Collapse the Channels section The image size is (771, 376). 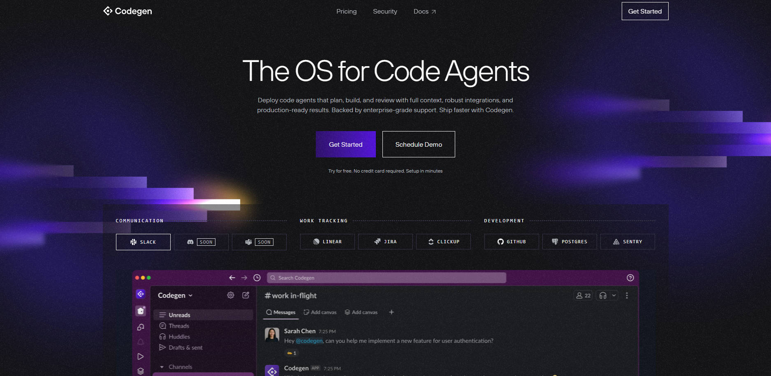point(162,367)
